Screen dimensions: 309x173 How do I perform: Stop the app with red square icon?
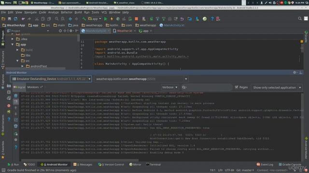pyautogui.click(x=136, y=19)
